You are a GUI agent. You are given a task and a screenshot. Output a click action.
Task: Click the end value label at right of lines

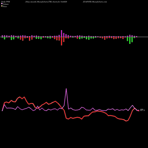143,110
